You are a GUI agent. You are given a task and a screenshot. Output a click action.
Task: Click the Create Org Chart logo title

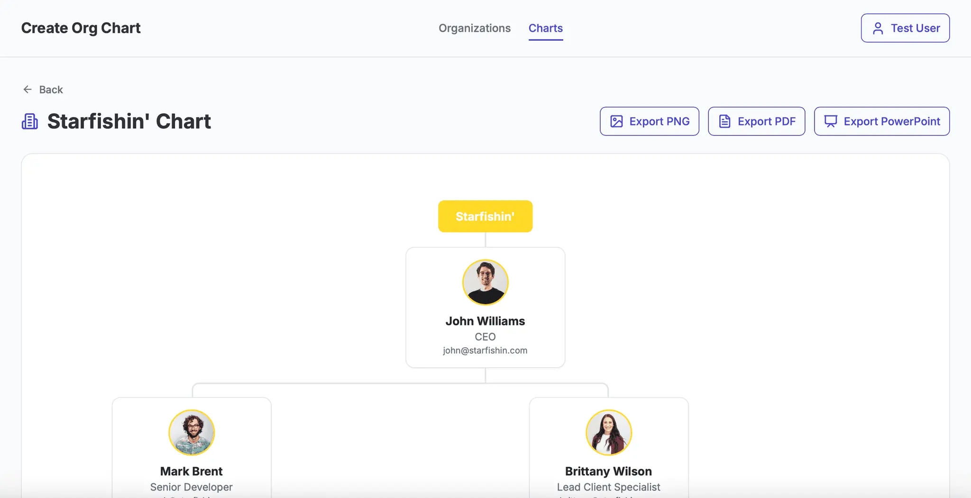coord(81,28)
